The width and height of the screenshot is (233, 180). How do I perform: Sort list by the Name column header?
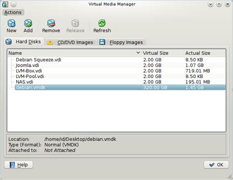click(x=74, y=53)
